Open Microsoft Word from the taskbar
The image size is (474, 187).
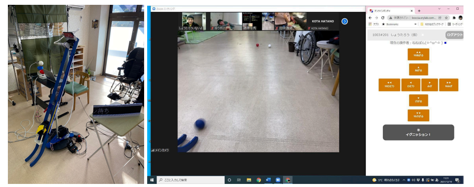tap(268, 180)
